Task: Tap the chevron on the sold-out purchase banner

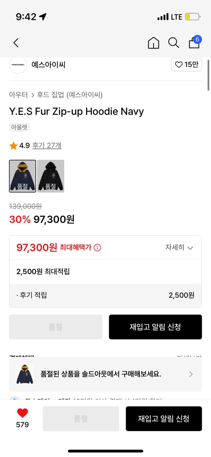Action: (191, 374)
